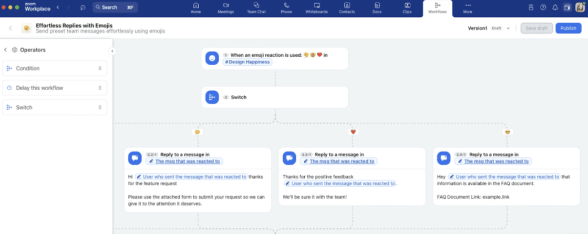This screenshot has width=588, height=234.
Task: Click the workflow title Effortless Replies with Emojis
Action: tap(74, 26)
